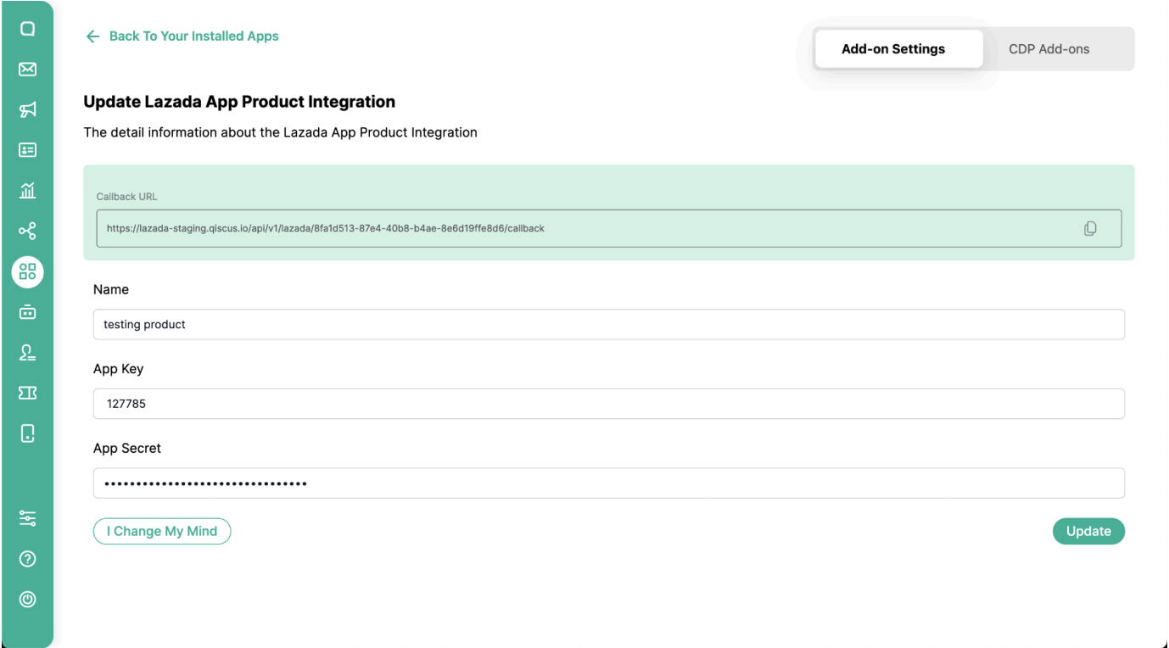Open the help question mark icon
The width and height of the screenshot is (1169, 648).
[x=27, y=559]
